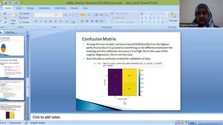
Task: Open the Columns options
Action: click(102, 21)
